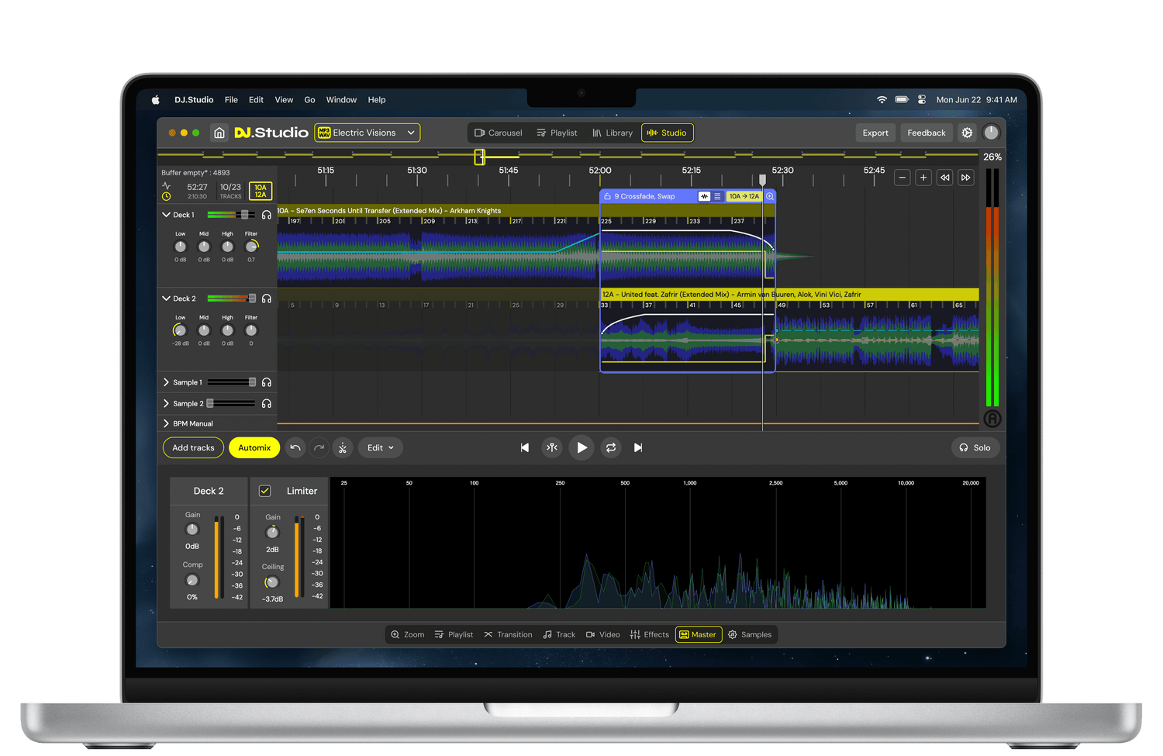This screenshot has width=1163, height=756.
Task: Click the home icon
Action: (x=219, y=133)
